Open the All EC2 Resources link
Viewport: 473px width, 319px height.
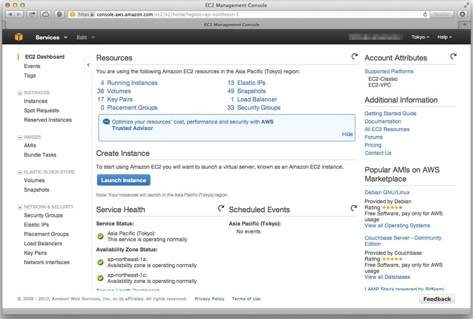[387, 129]
